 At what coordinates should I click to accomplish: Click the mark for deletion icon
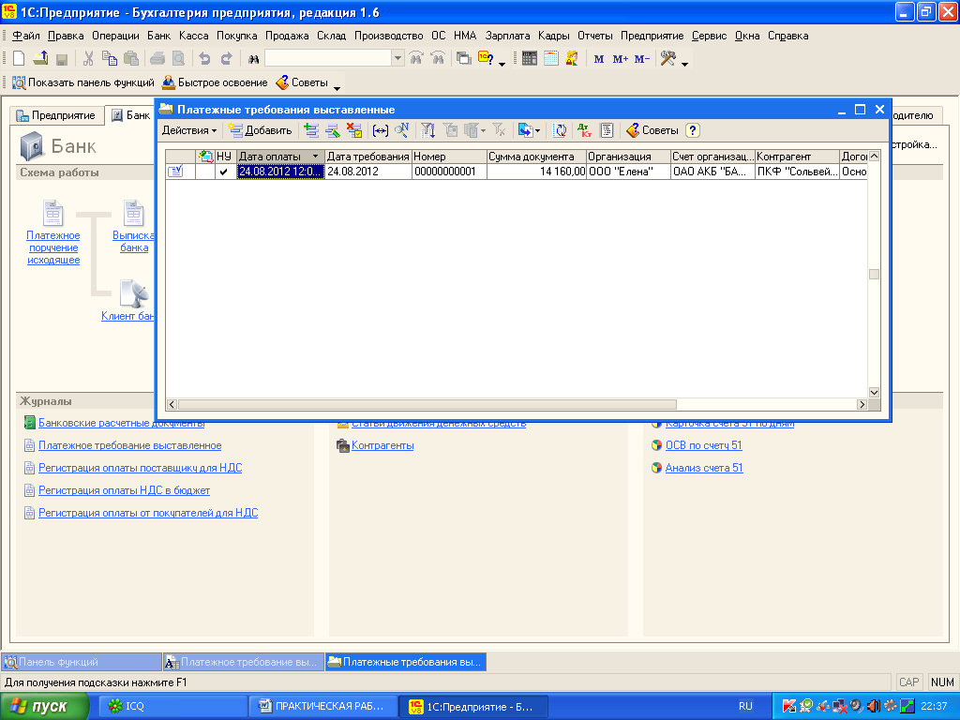354,130
